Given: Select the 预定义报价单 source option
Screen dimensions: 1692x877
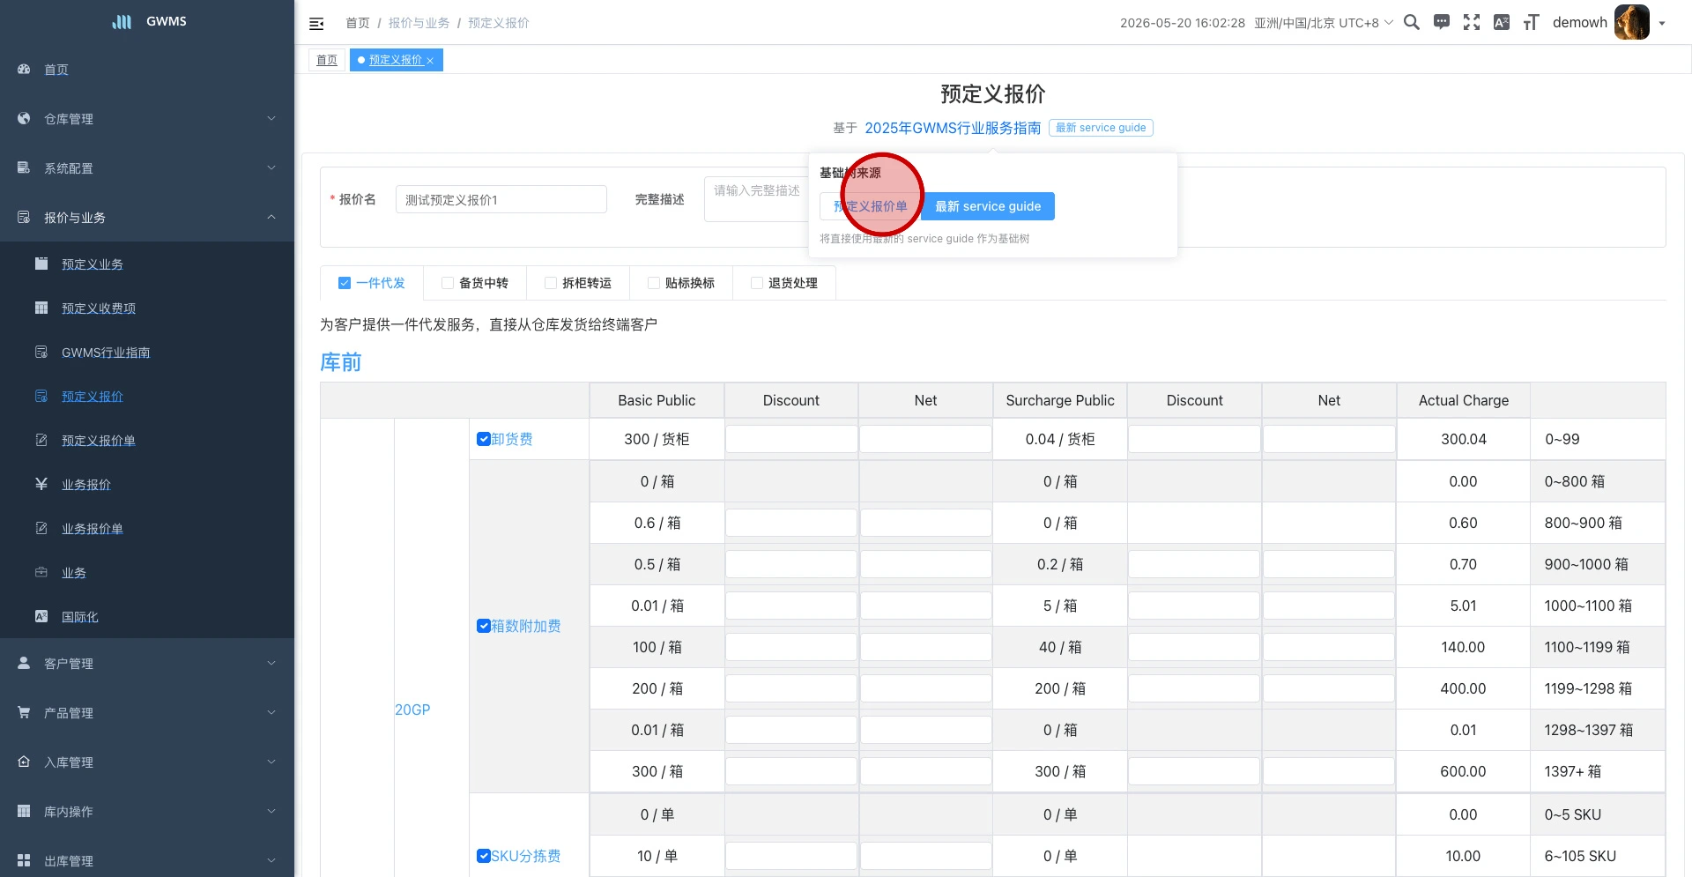Looking at the screenshot, I should (871, 206).
